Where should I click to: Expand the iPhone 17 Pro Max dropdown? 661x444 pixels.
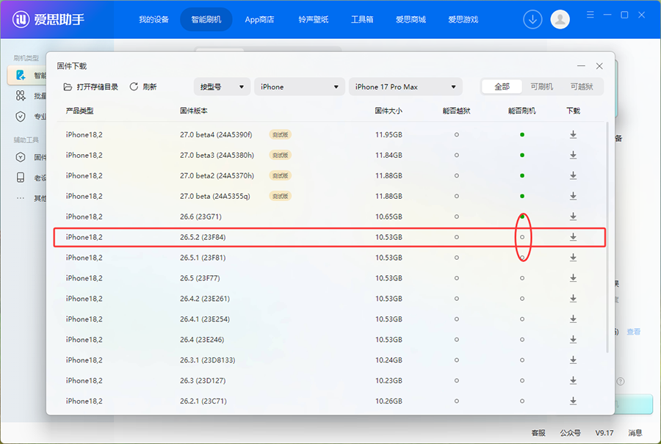[405, 87]
